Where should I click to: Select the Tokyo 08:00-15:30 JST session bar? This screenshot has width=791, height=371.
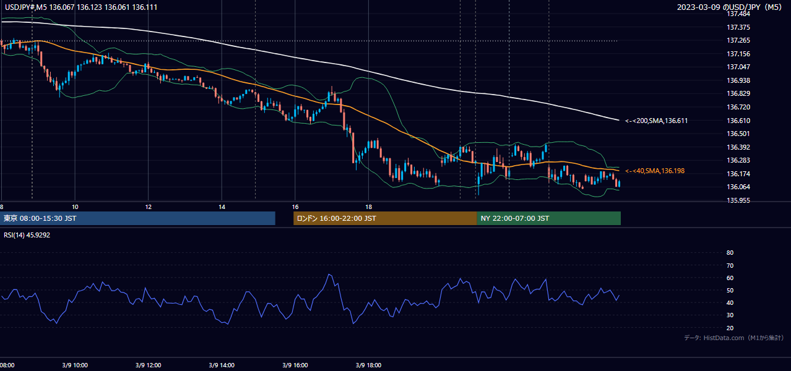tap(137, 218)
